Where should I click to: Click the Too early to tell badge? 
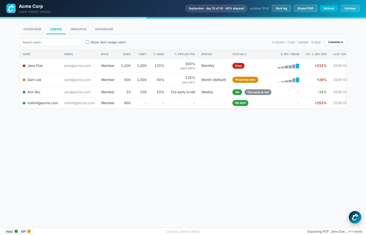258,92
